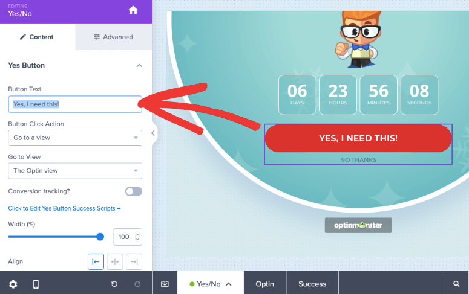Open Button Click Action dropdown
Viewport: 469px width, 294px height.
tap(75, 138)
